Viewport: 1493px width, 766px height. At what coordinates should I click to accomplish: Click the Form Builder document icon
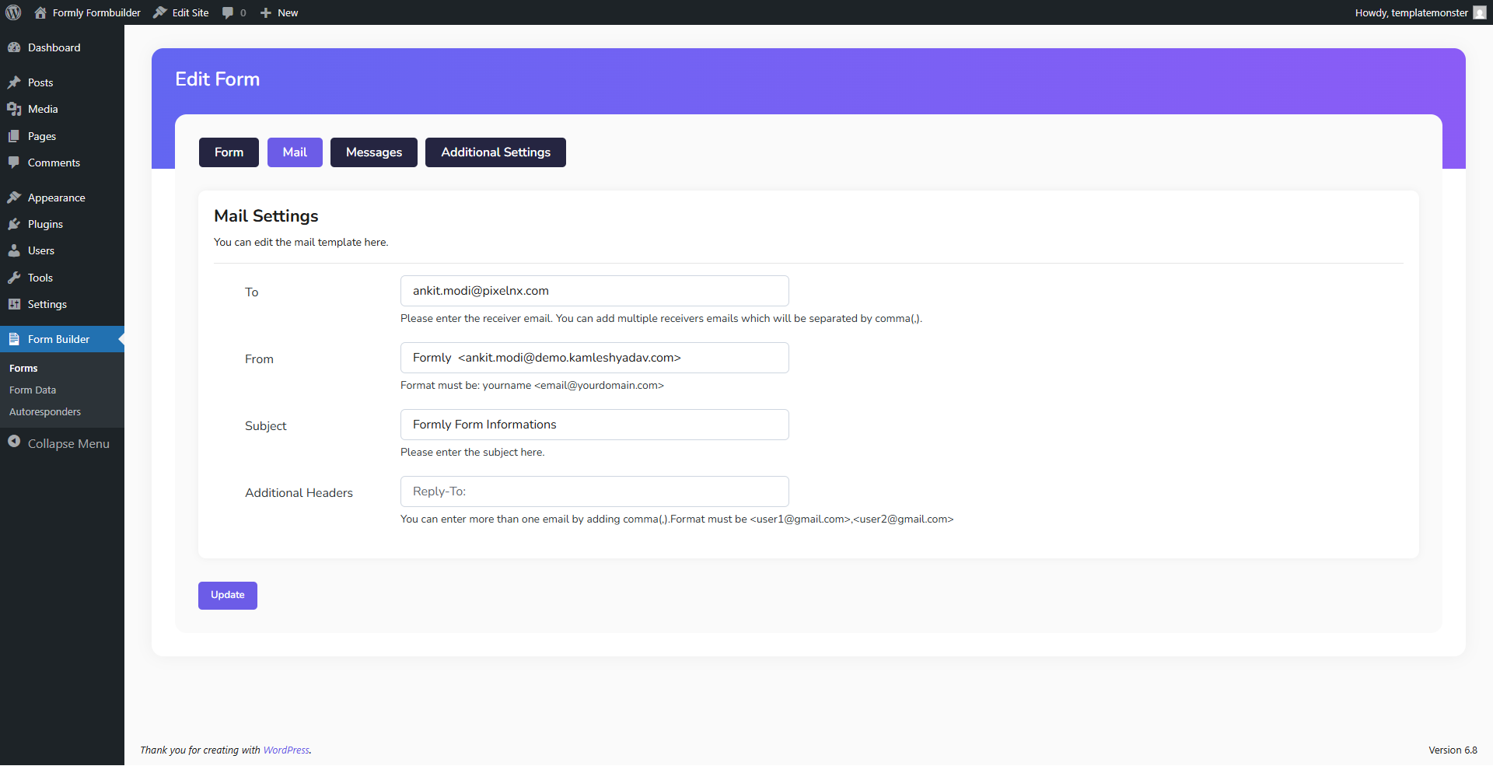(x=14, y=339)
